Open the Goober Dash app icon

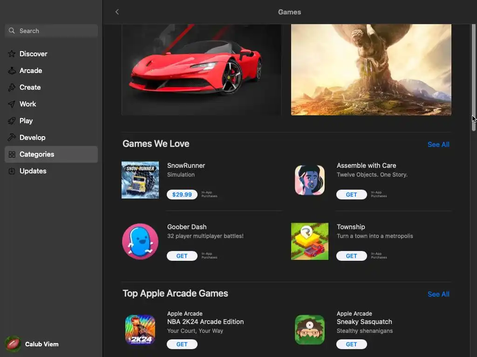tap(140, 241)
